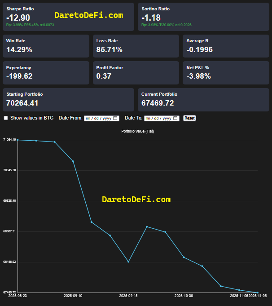Click the Portfolio Value (Fiat) chart title
This screenshot has height=306, width=272.
[x=137, y=131]
